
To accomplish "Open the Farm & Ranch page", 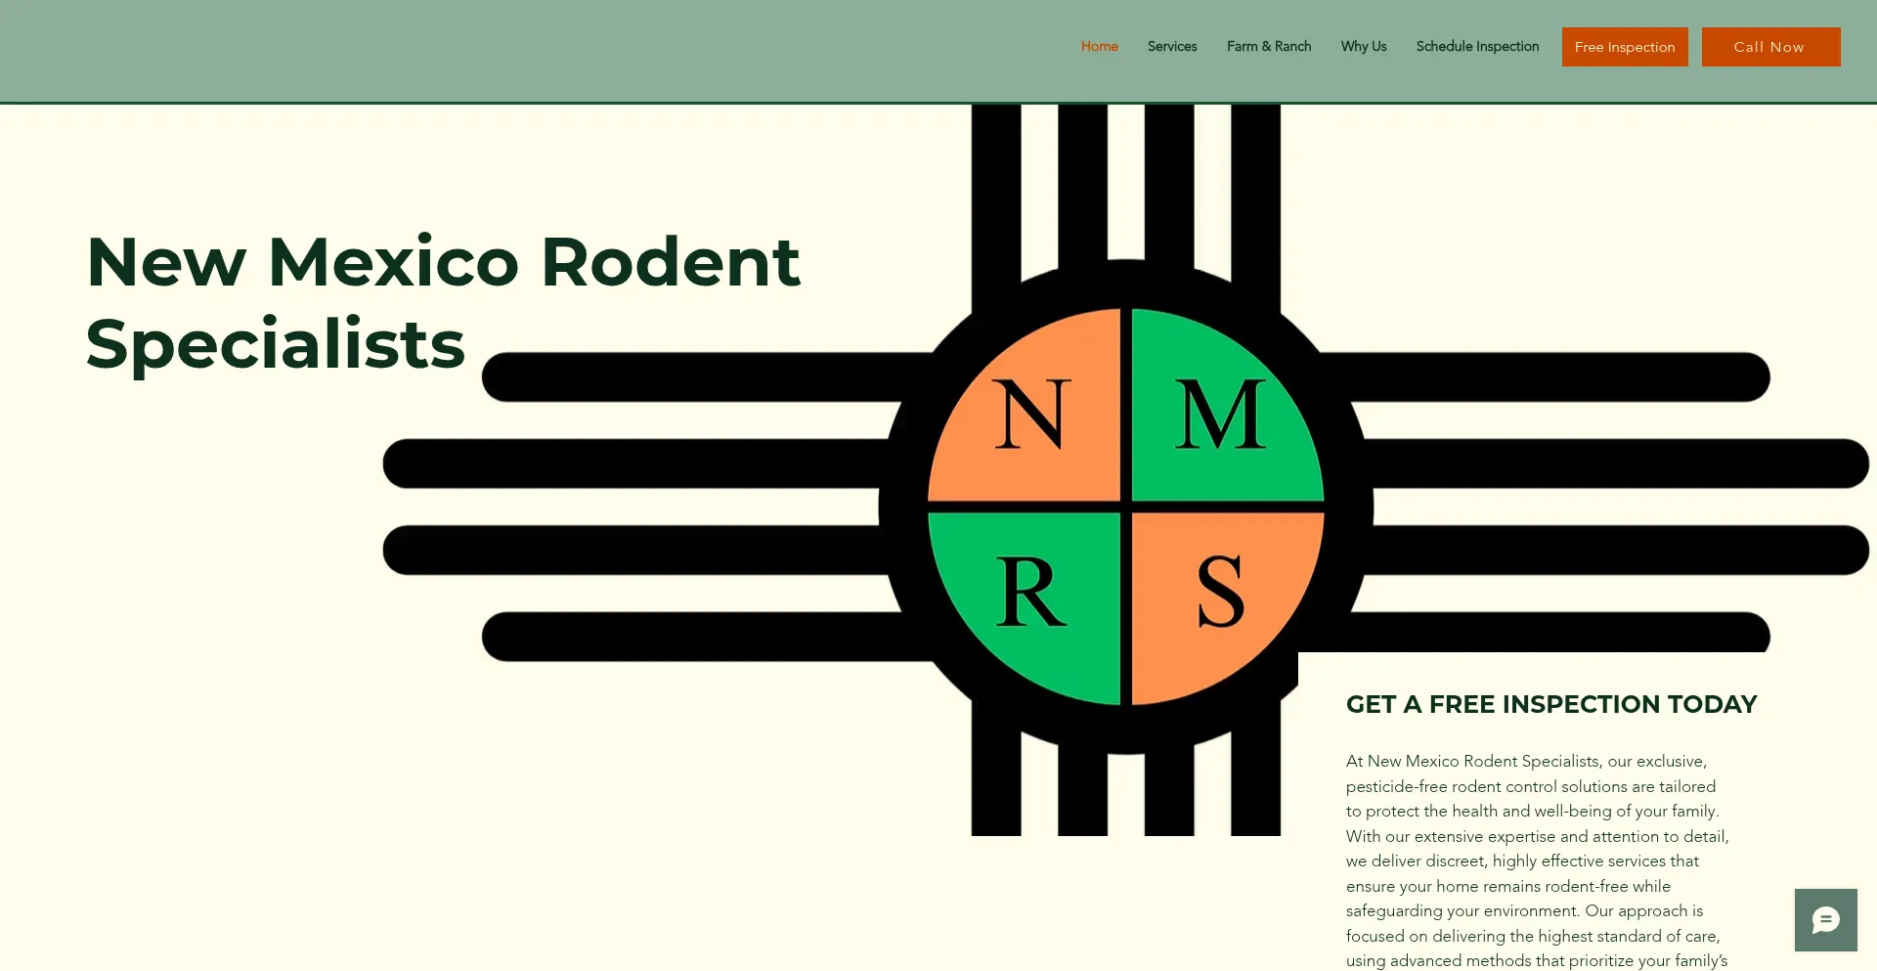I will 1268,47.
